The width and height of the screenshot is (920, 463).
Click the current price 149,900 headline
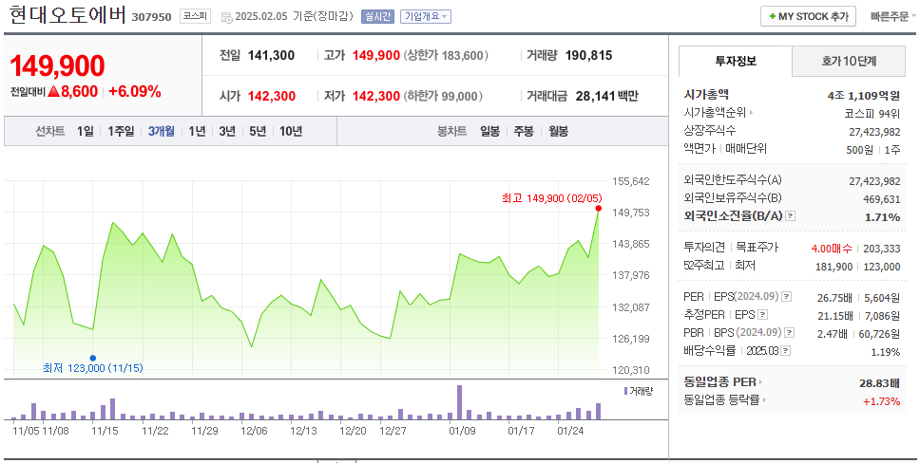57,65
